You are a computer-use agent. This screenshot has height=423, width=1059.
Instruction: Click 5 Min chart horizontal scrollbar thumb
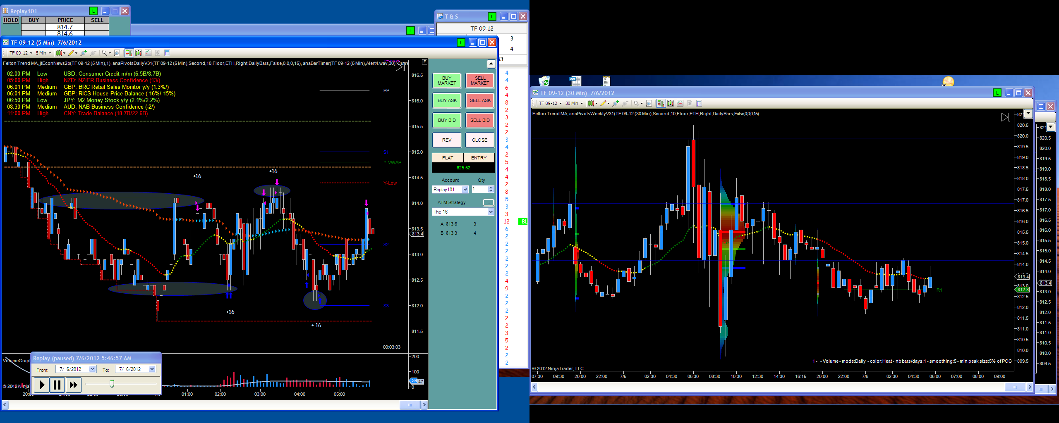coord(410,405)
